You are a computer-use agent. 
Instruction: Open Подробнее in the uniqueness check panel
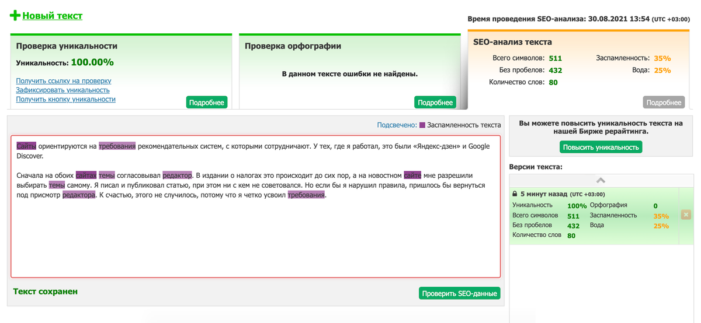pos(207,102)
